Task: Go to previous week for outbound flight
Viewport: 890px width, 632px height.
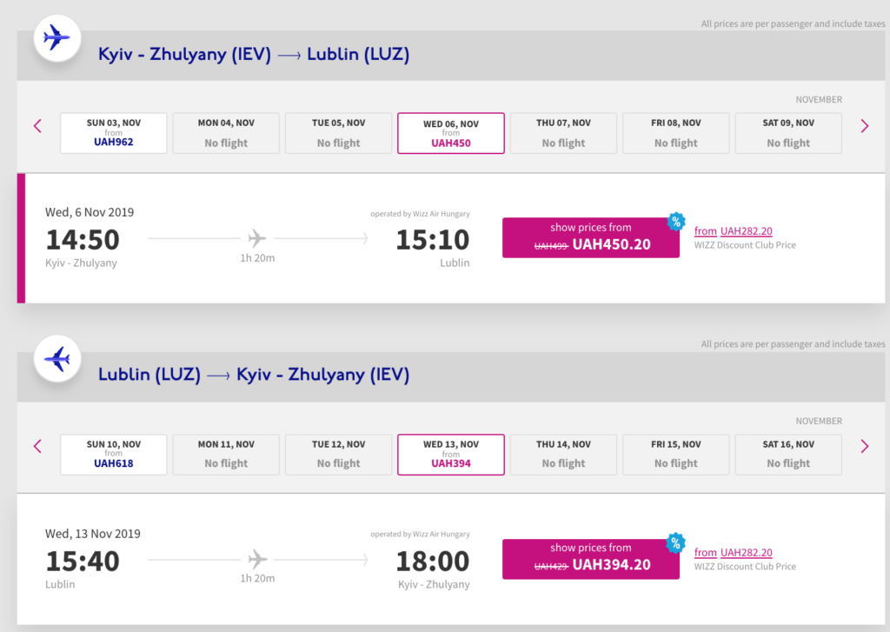Action: click(37, 126)
